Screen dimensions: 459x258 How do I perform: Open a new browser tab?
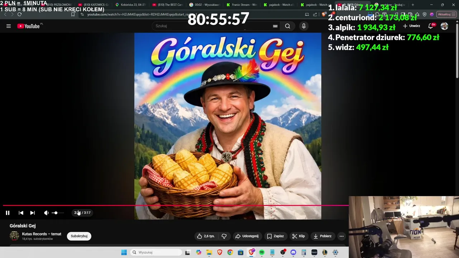tap(413, 5)
